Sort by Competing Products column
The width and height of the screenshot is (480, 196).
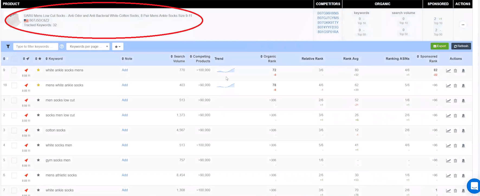pyautogui.click(x=200, y=59)
